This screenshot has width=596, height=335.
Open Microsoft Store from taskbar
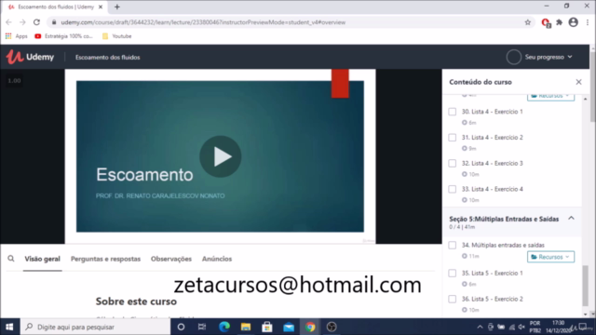tap(267, 327)
